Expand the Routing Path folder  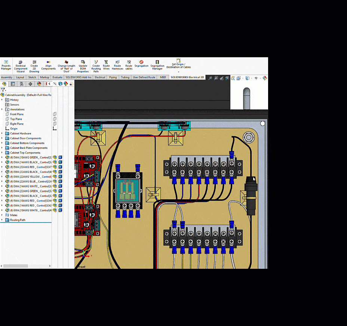point(2,220)
